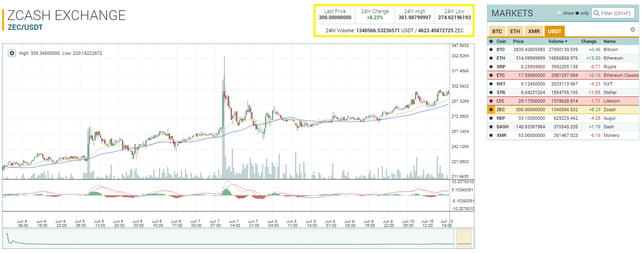Select the USDT markets tab
The width and height of the screenshot is (643, 253).
click(554, 31)
